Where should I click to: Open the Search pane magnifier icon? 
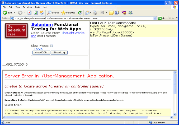(53, 13)
